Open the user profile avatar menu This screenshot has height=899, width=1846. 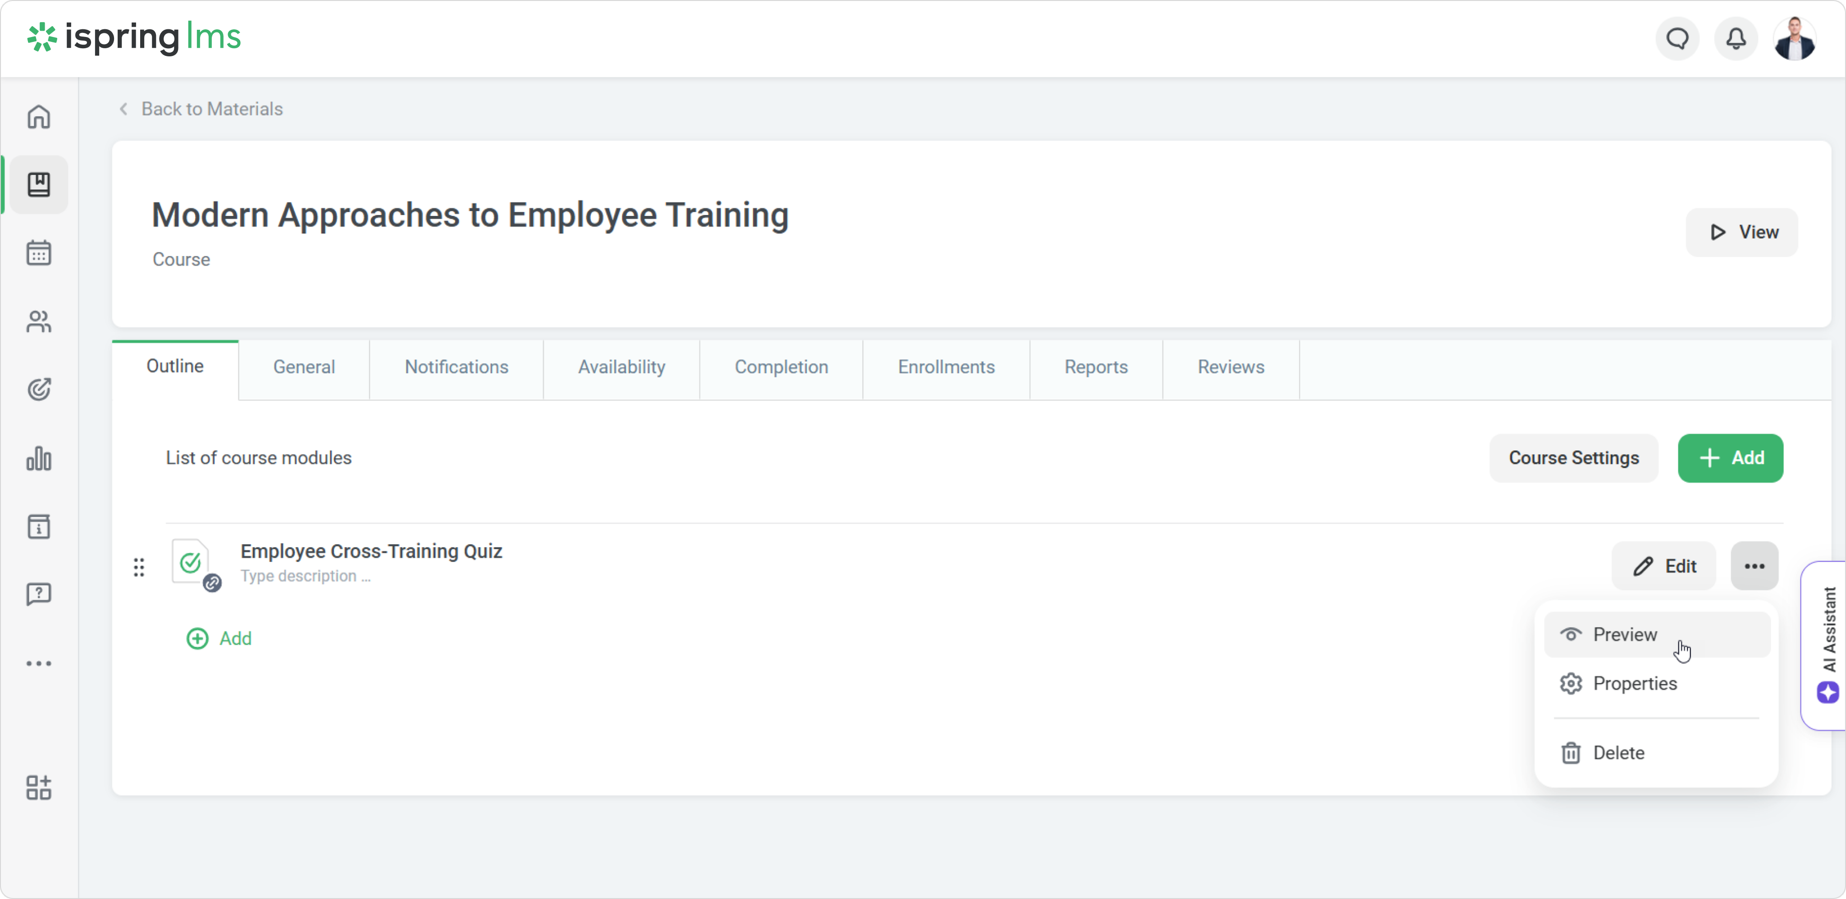click(1794, 39)
